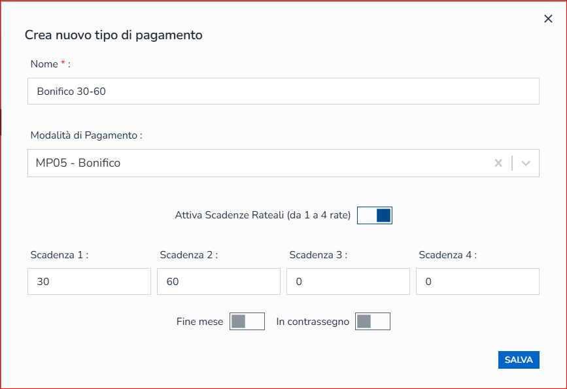
Task: Click the "Modalità di Pagamento" label text
Action: click(x=86, y=135)
